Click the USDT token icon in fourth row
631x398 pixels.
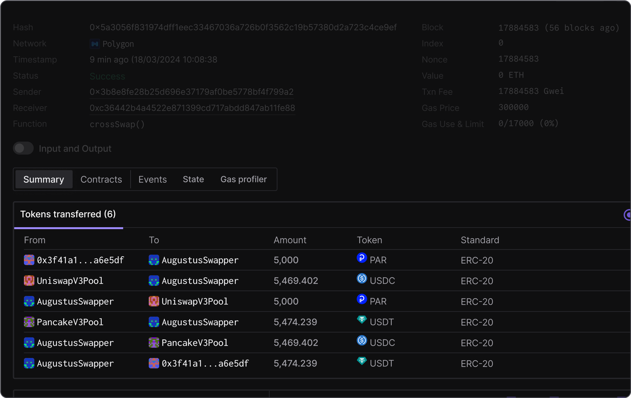click(362, 320)
